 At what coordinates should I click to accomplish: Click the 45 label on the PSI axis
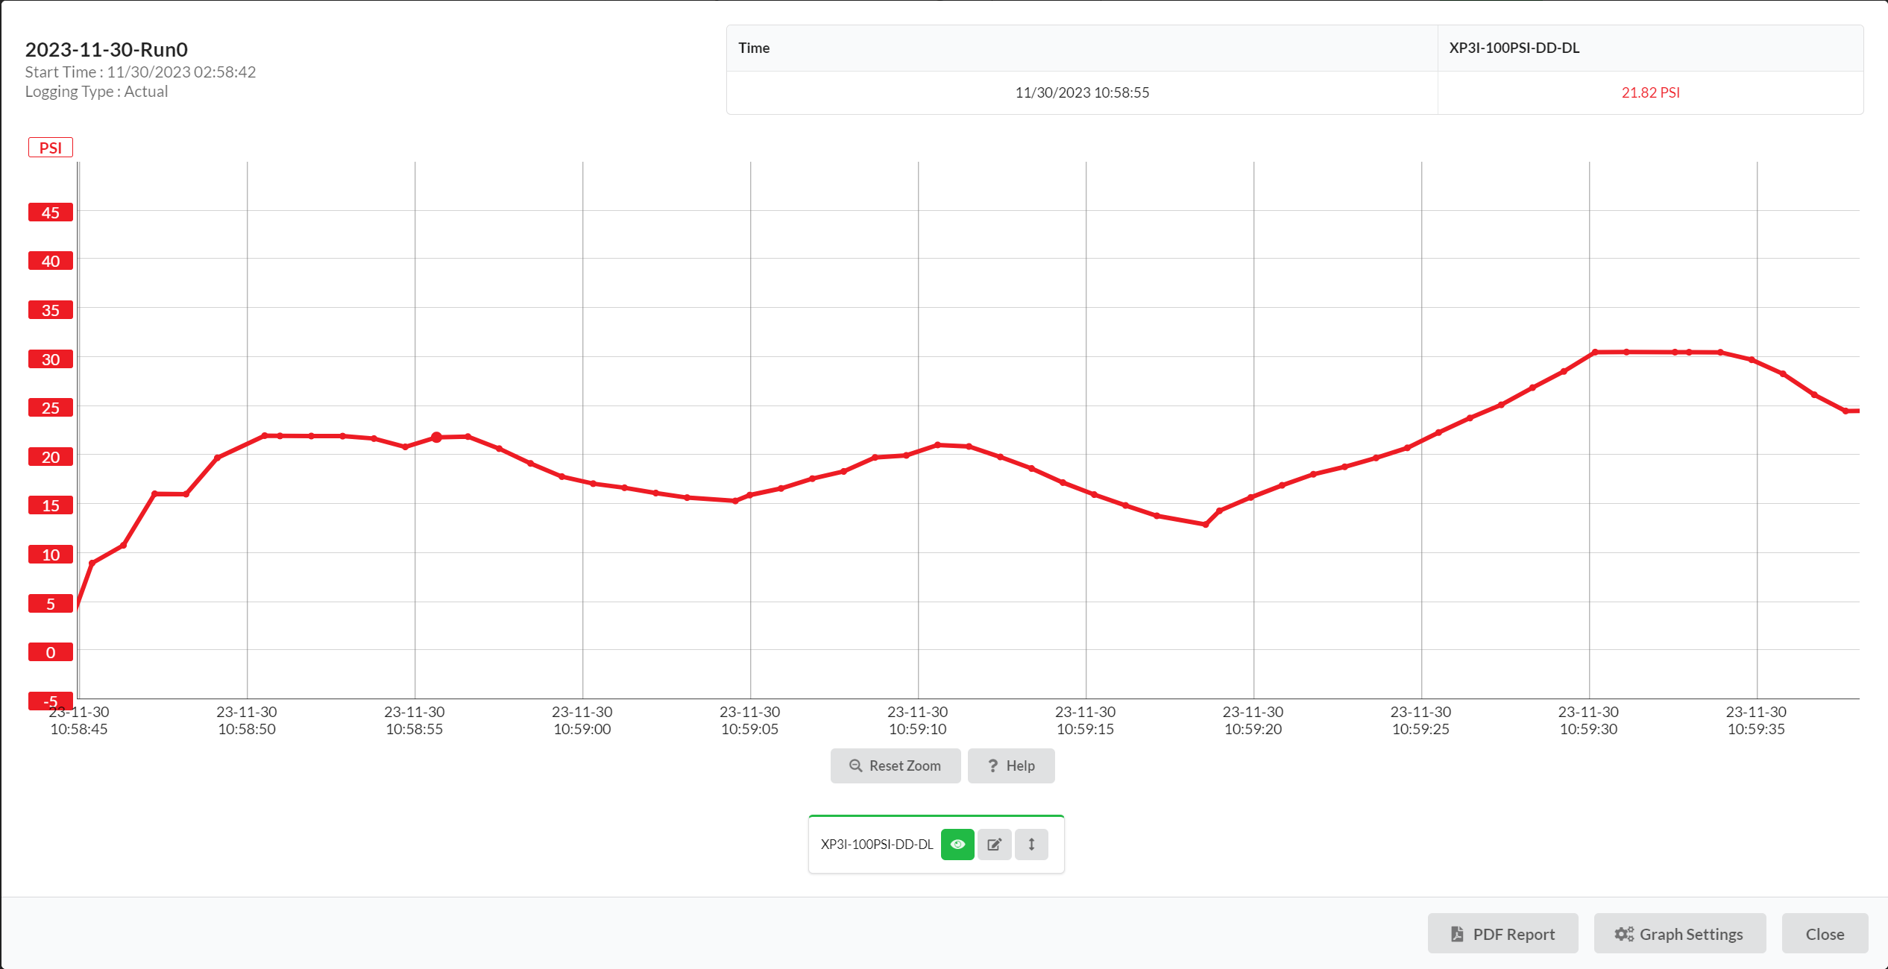[x=50, y=212]
